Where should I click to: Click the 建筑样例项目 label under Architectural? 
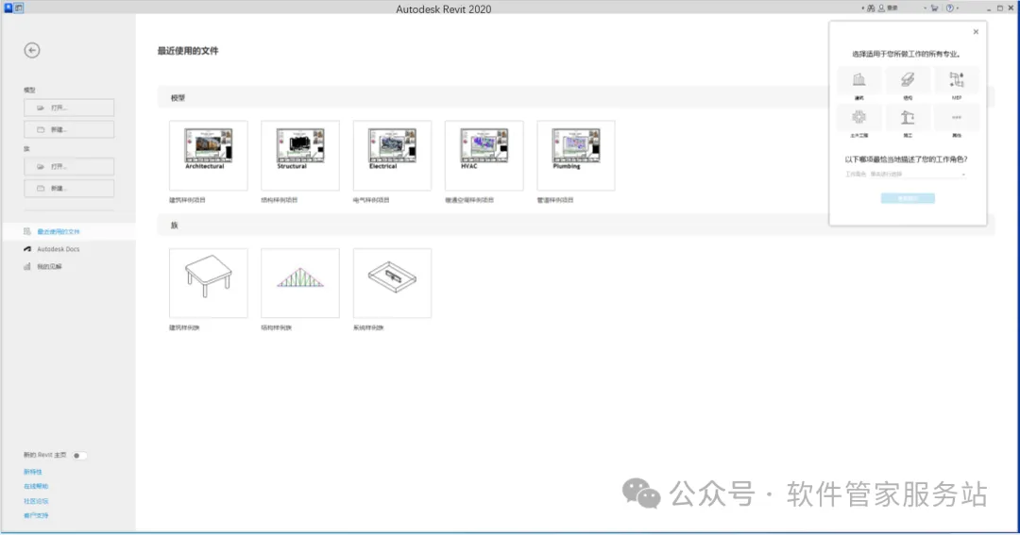click(x=187, y=200)
